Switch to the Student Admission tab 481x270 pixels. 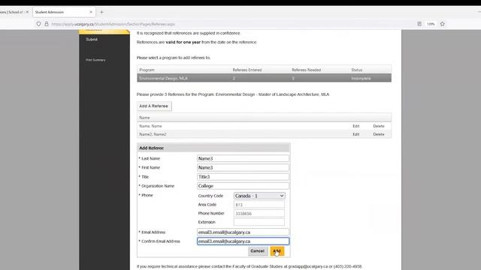tap(64, 12)
